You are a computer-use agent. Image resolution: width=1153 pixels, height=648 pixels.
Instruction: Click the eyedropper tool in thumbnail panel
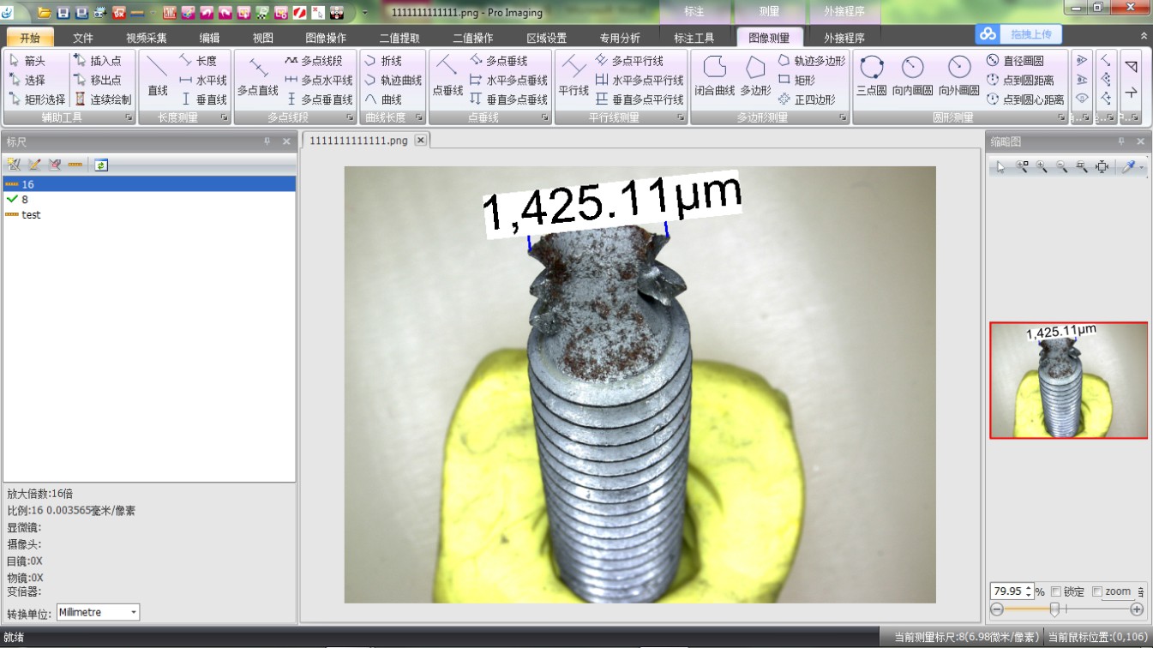point(1128,167)
